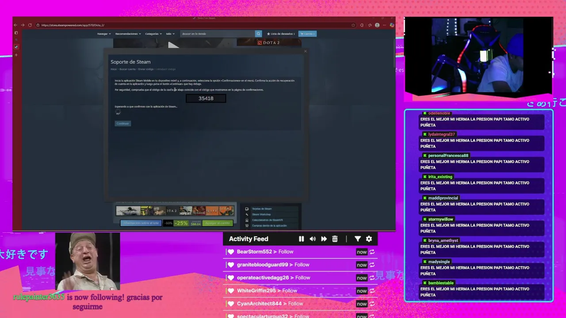Click the Steam store search field
This screenshot has height=318, width=566.
point(218,34)
